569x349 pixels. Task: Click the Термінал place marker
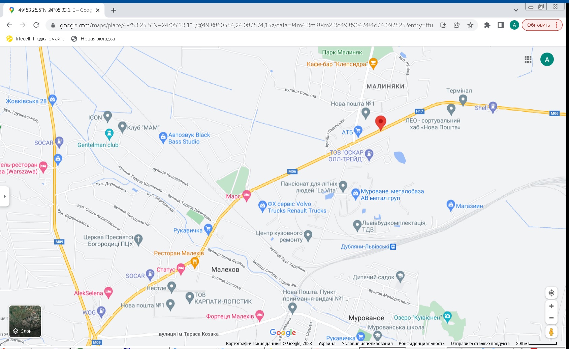463,99
